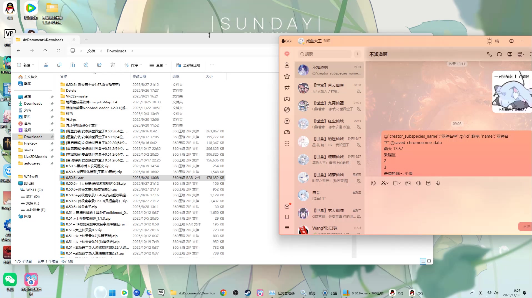Select the 此电脑 item in navigation pane

(29, 183)
